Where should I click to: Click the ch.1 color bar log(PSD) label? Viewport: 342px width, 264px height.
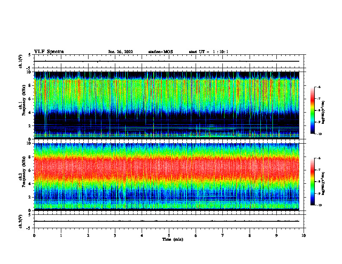(x=323, y=113)
